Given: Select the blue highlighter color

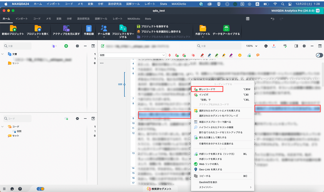Looking at the screenshot, I should coord(209,55).
